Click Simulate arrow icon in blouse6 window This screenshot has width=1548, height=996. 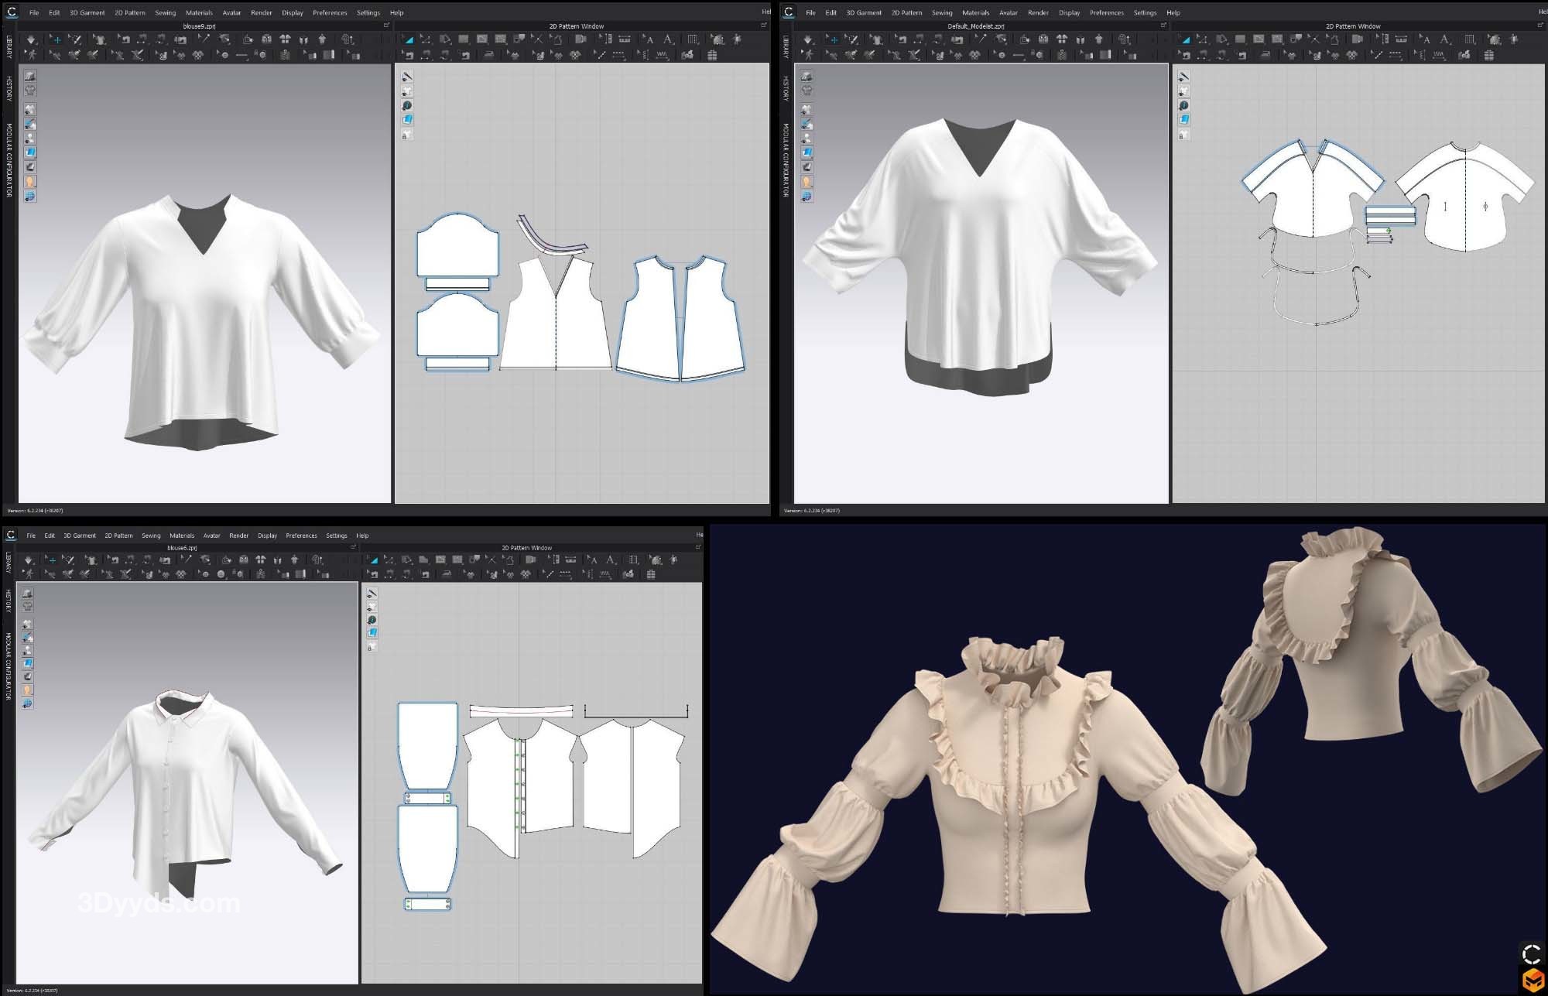[29, 560]
